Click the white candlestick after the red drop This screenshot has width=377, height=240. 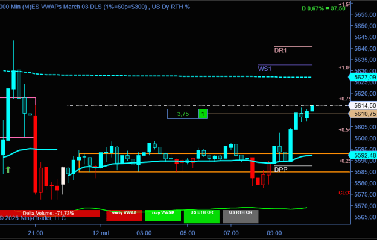pos(63,176)
